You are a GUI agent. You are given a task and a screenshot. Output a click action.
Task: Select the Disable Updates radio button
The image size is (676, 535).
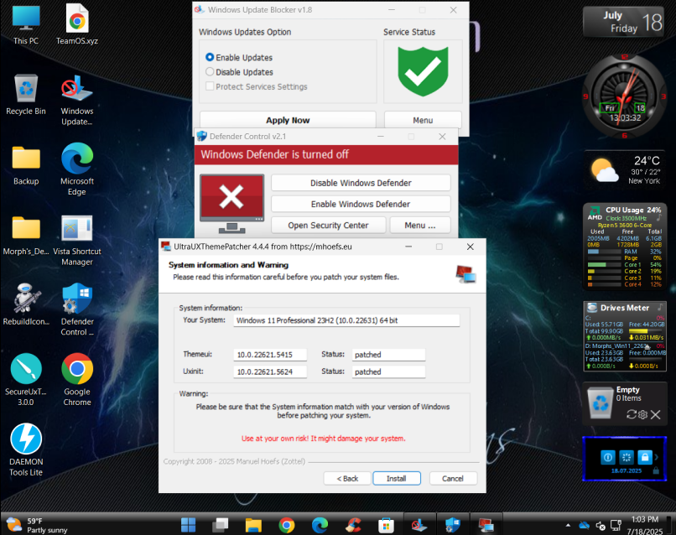(210, 71)
